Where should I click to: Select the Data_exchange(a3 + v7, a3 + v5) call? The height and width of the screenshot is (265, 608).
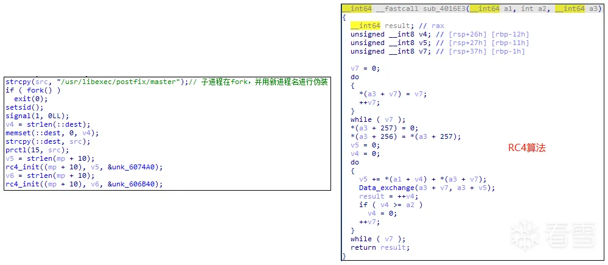tap(427, 188)
